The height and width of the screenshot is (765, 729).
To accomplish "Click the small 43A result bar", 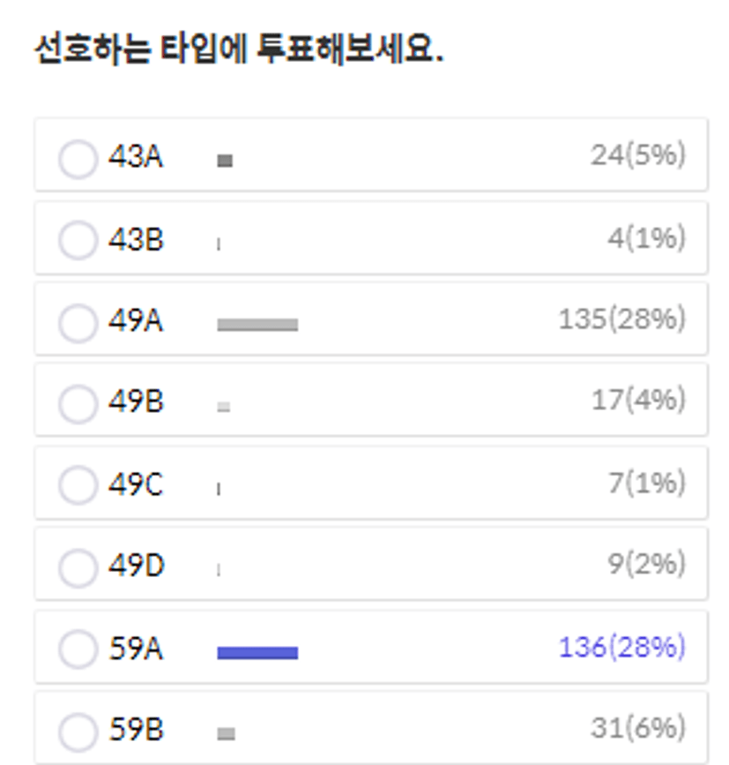I will tap(225, 161).
